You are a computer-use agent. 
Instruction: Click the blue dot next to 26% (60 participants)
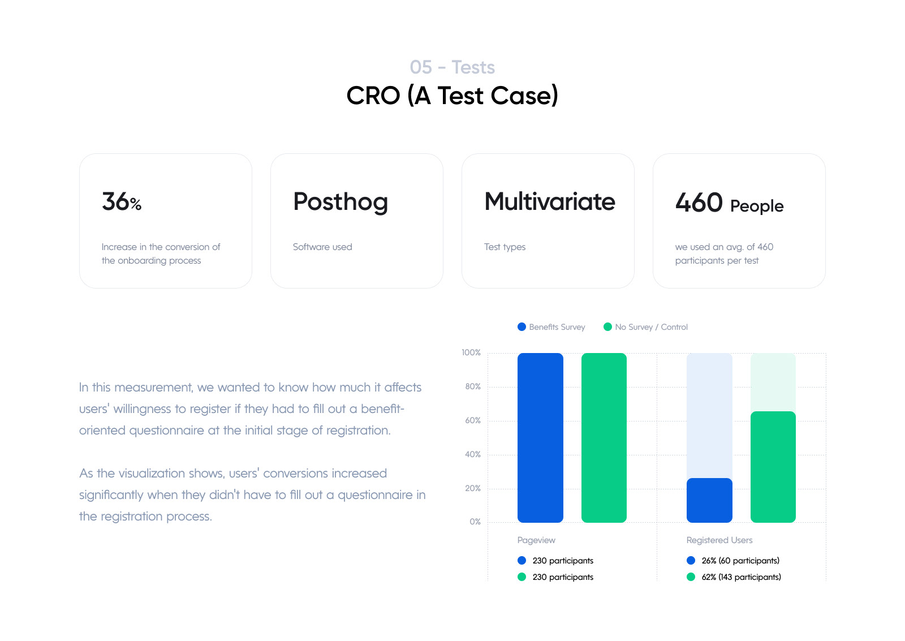[691, 561]
